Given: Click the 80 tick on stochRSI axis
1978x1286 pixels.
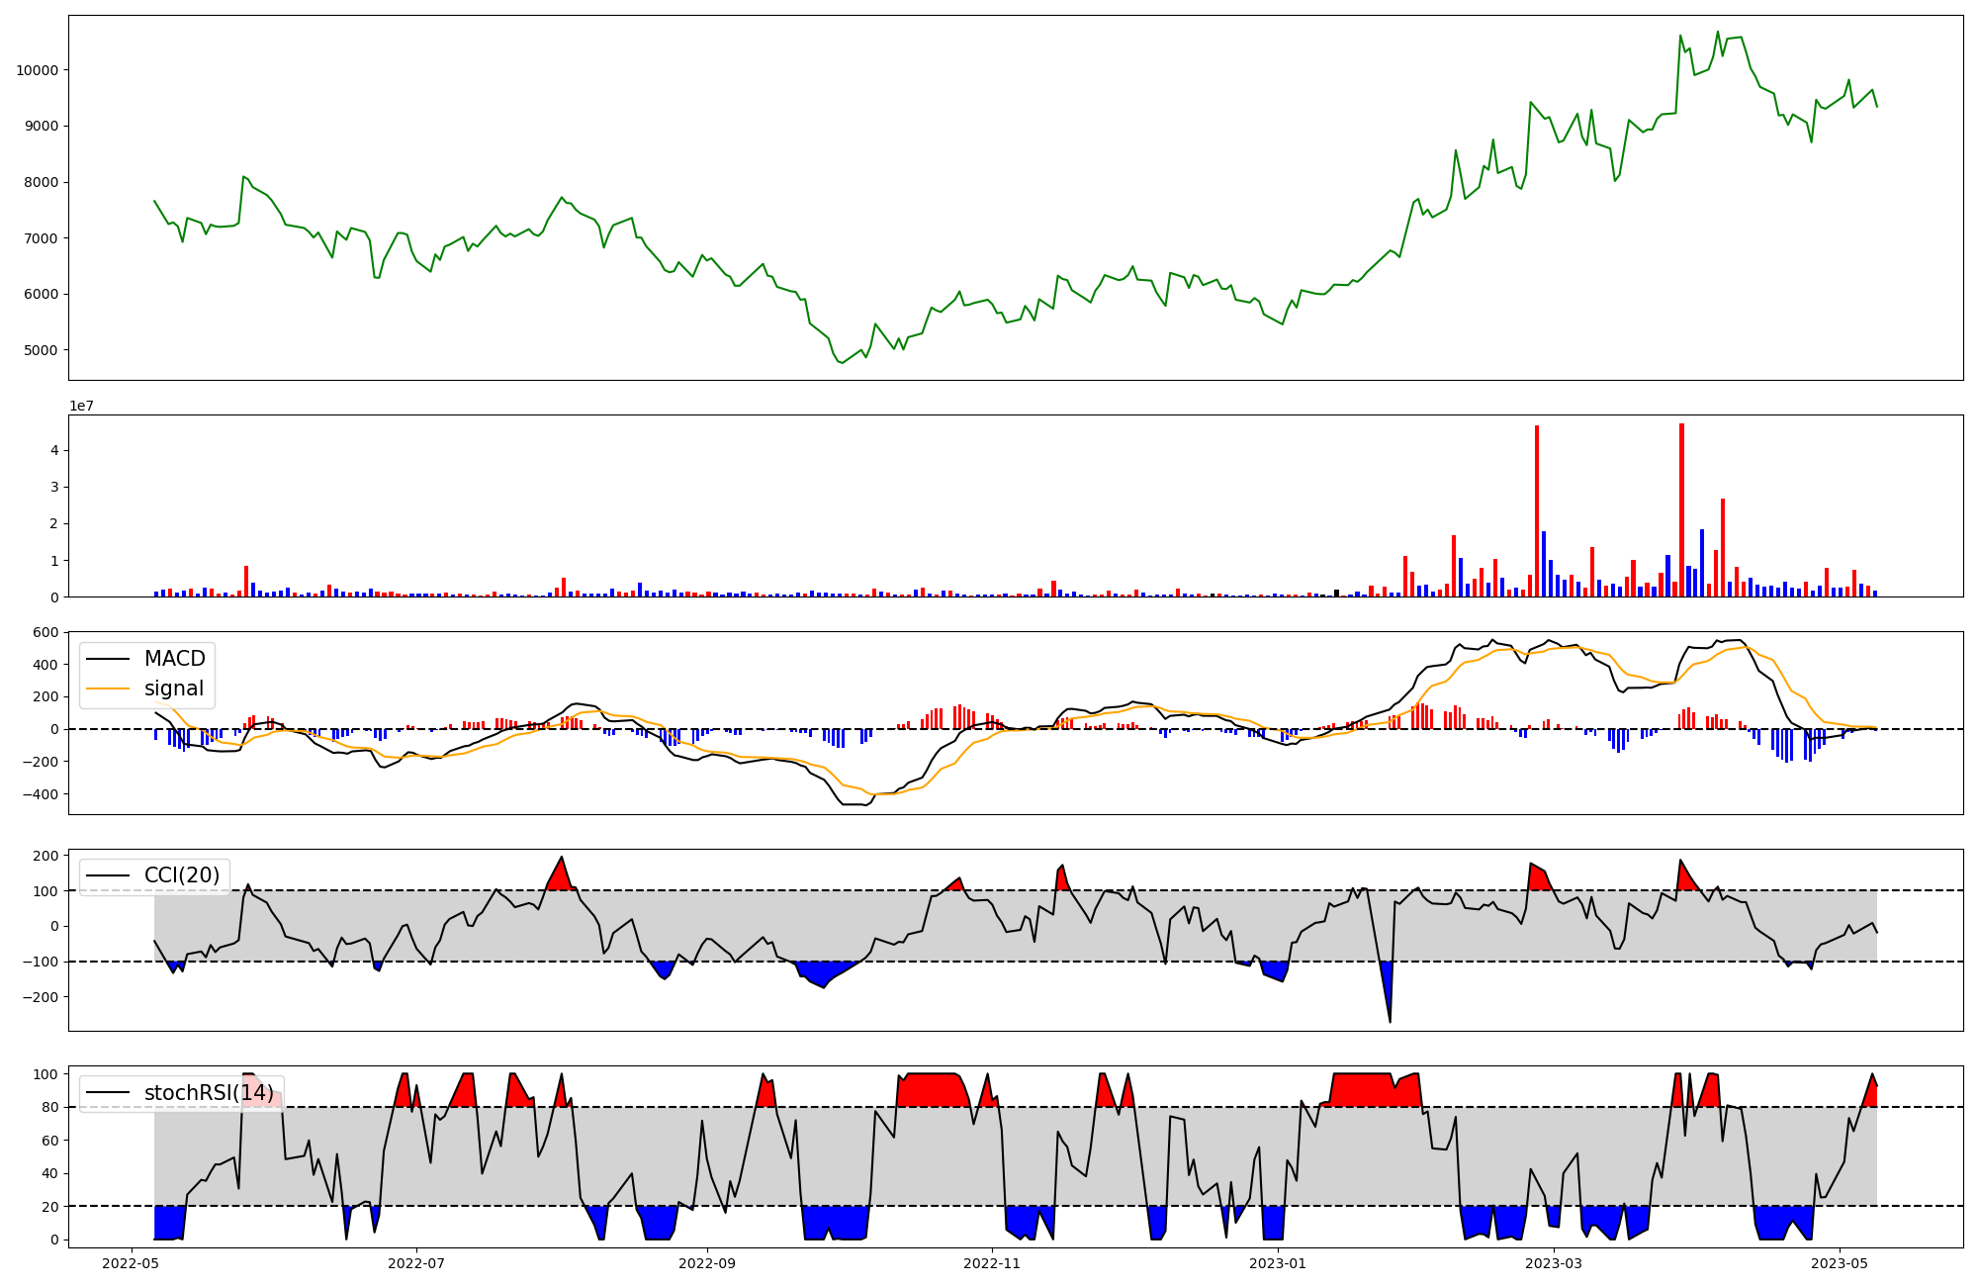Looking at the screenshot, I should [50, 1107].
